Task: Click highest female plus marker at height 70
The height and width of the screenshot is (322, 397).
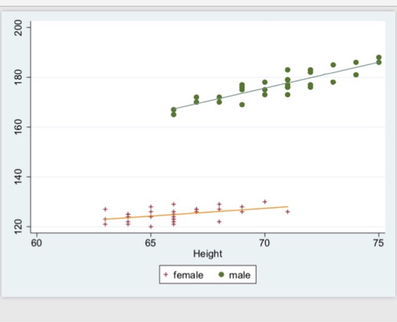Action: pos(265,202)
